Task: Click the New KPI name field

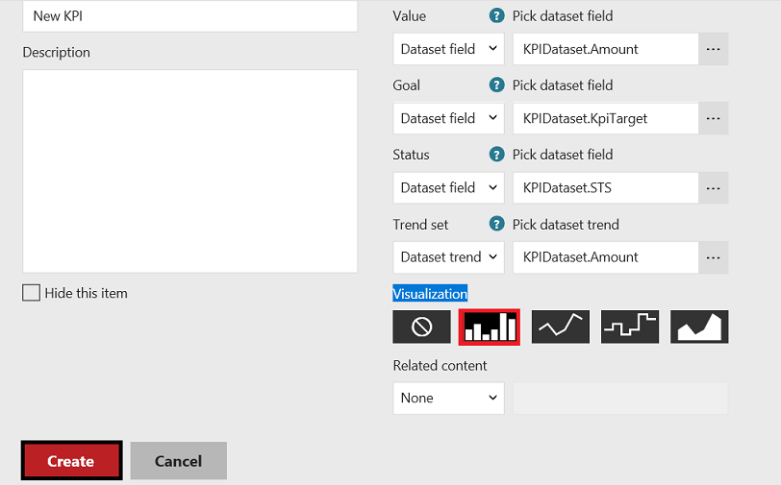Action: [x=189, y=16]
